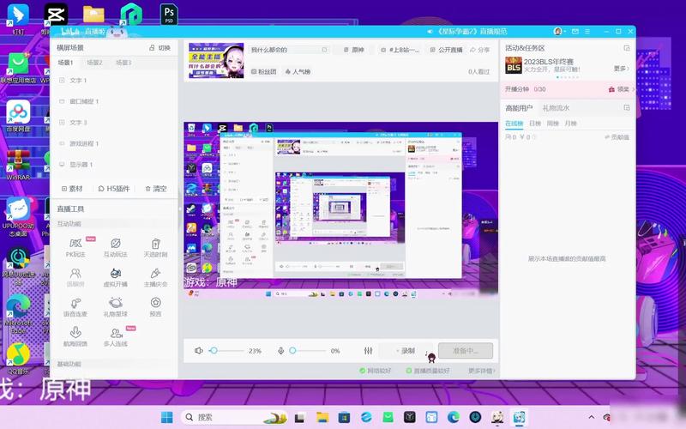686x429 pixels.
Task: Open the hamburger menu in title bar
Action: [587, 32]
